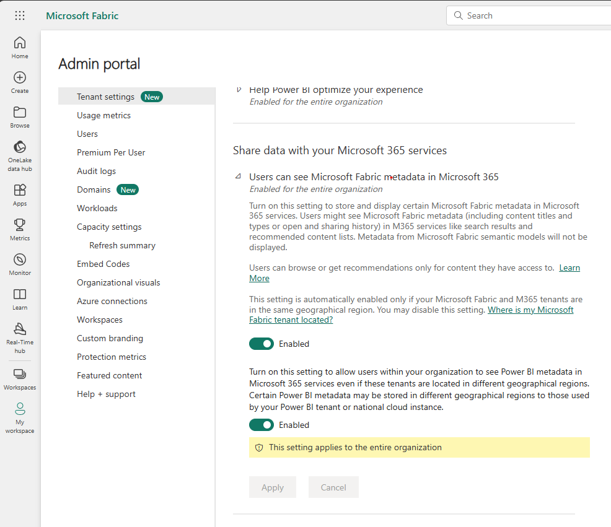The width and height of the screenshot is (611, 527).
Task: Click the Apps icon
Action: [x=19, y=191]
